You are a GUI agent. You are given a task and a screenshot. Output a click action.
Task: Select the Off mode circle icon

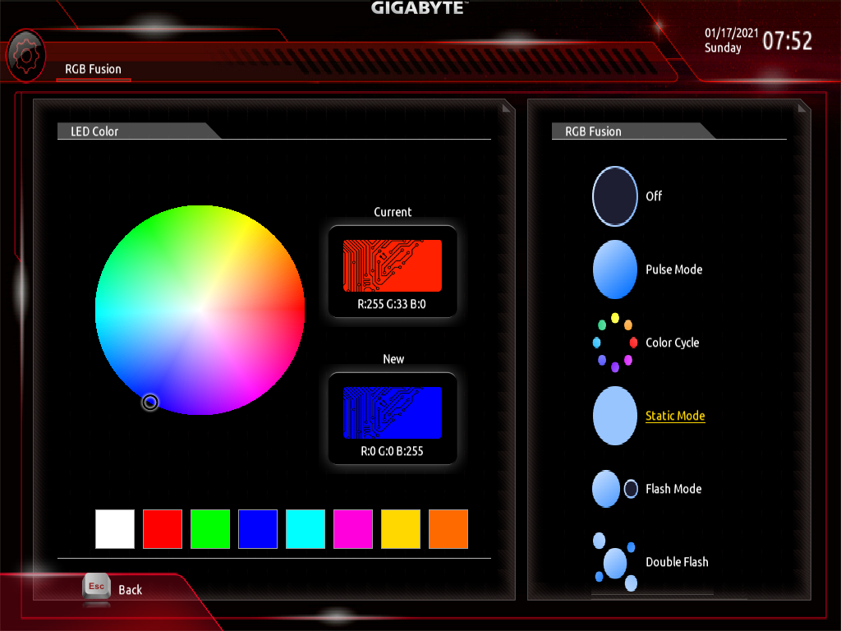point(614,196)
